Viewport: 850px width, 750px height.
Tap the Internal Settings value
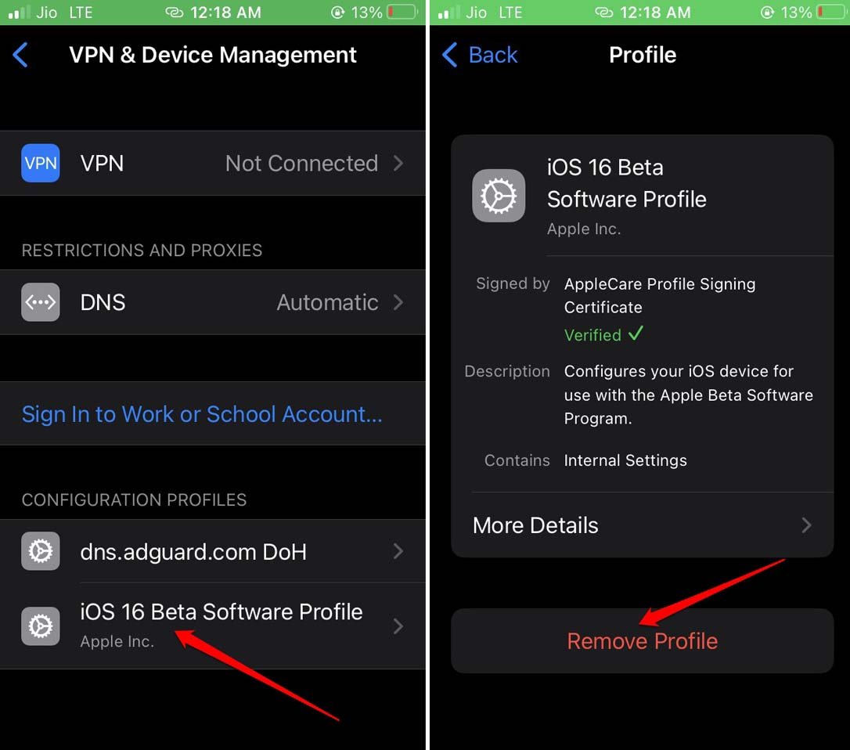(x=625, y=460)
